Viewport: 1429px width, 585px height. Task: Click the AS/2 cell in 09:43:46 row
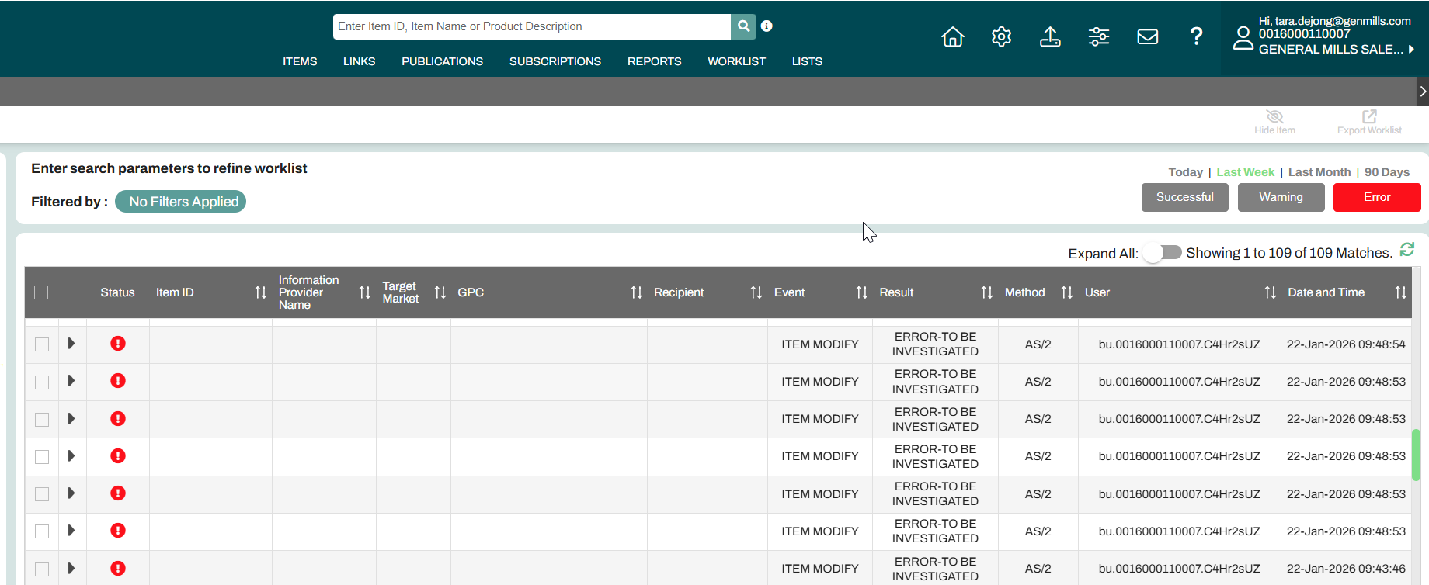[x=1038, y=569]
